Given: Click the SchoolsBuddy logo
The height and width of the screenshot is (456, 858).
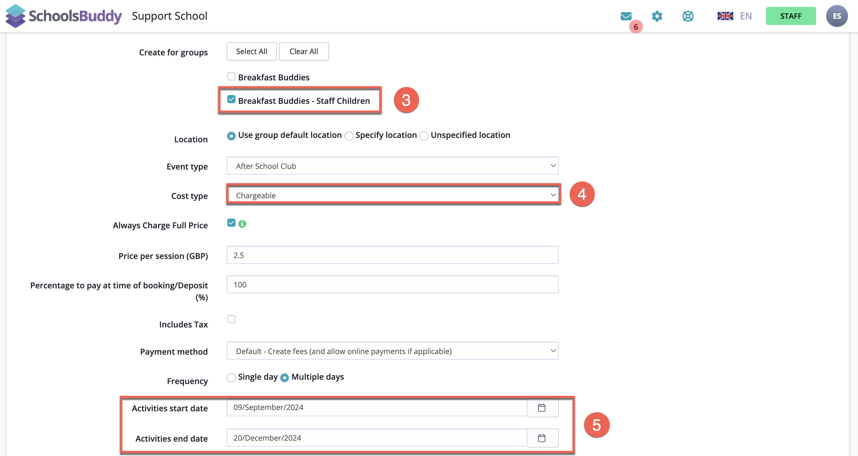Looking at the screenshot, I should point(63,16).
